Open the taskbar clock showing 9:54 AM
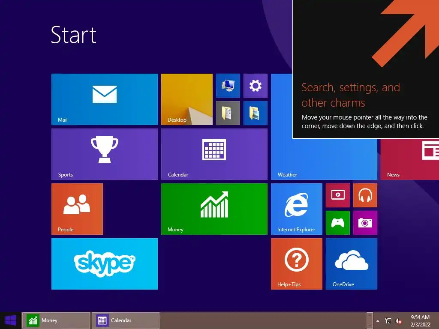 [420, 321]
